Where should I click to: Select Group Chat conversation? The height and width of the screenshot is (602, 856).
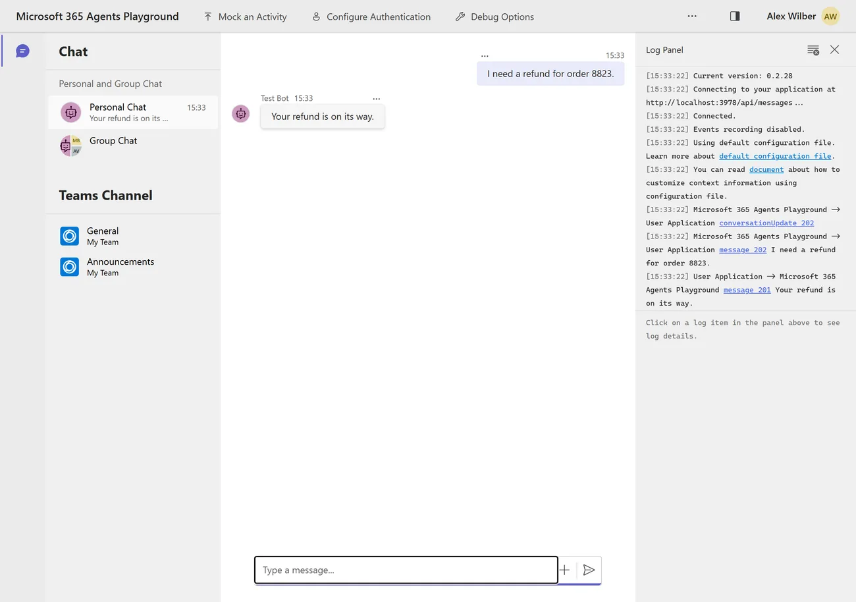[133, 146]
